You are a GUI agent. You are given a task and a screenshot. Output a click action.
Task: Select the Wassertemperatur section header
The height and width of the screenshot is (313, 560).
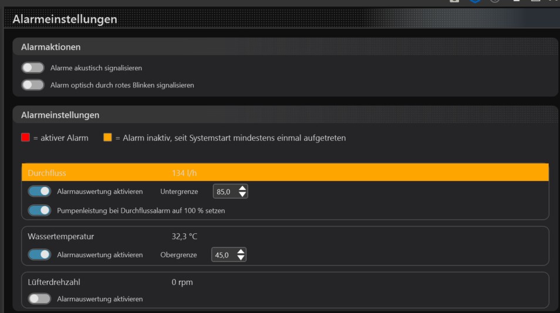[61, 236]
